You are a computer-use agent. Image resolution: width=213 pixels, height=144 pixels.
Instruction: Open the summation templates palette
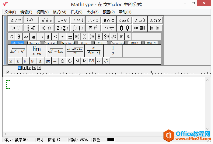tap(62, 28)
